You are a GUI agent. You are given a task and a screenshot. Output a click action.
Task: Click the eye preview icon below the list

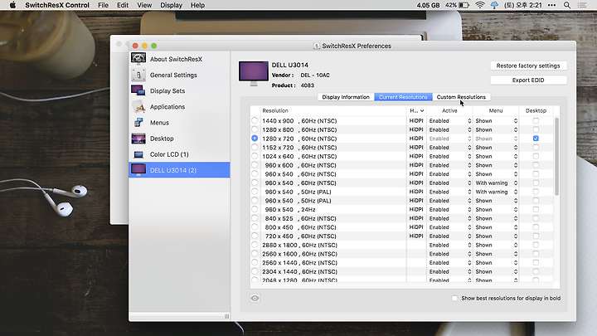pyautogui.click(x=255, y=299)
